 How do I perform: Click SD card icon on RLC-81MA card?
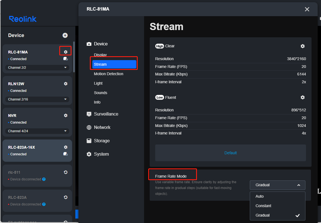[x=66, y=59]
